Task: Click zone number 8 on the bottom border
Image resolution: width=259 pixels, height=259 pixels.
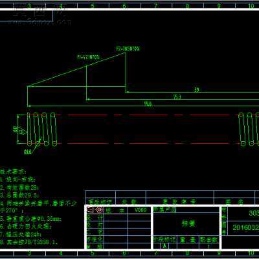Action: tap(187, 253)
